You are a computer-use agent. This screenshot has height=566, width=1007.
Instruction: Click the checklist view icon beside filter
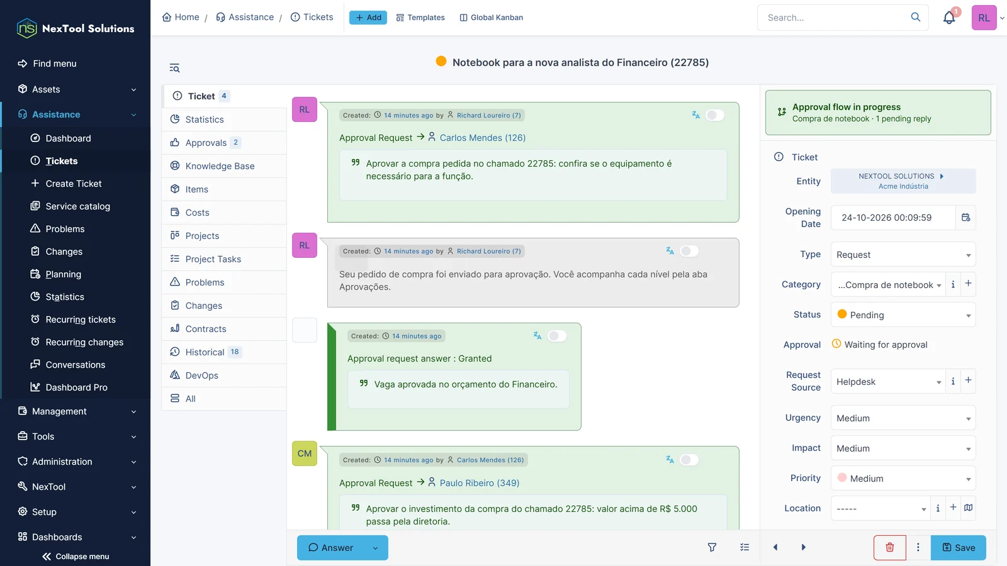pyautogui.click(x=745, y=547)
